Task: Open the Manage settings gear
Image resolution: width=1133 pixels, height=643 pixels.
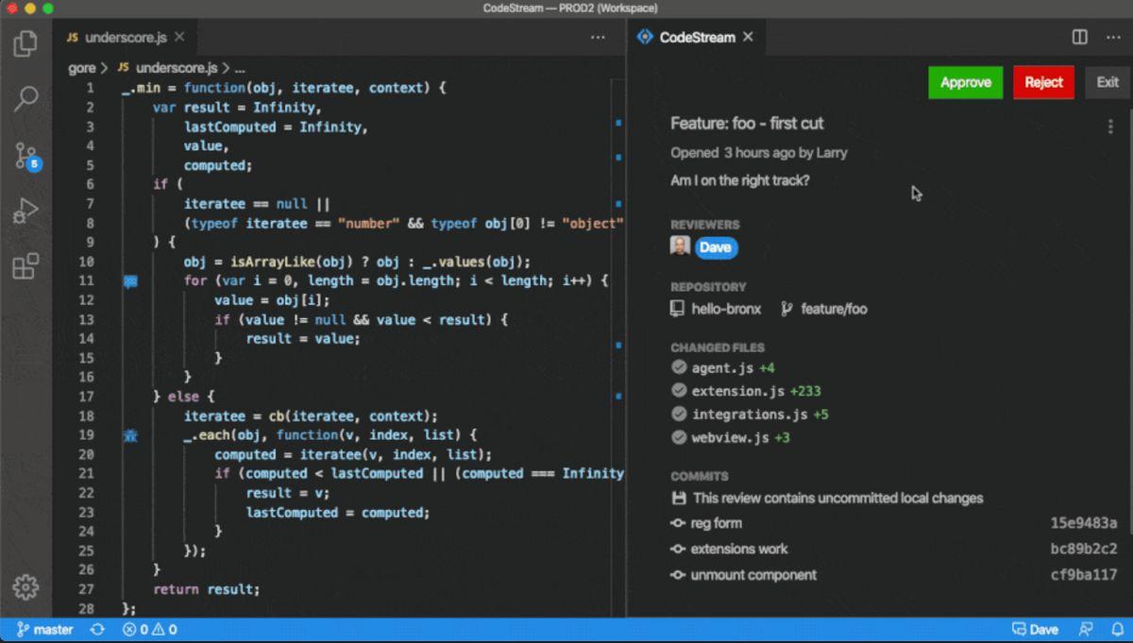Action: coord(25,587)
